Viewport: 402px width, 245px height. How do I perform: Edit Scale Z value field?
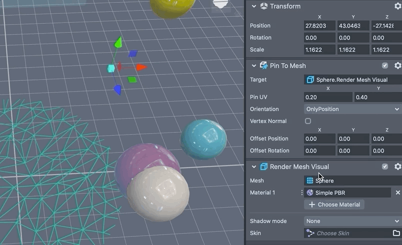386,49
